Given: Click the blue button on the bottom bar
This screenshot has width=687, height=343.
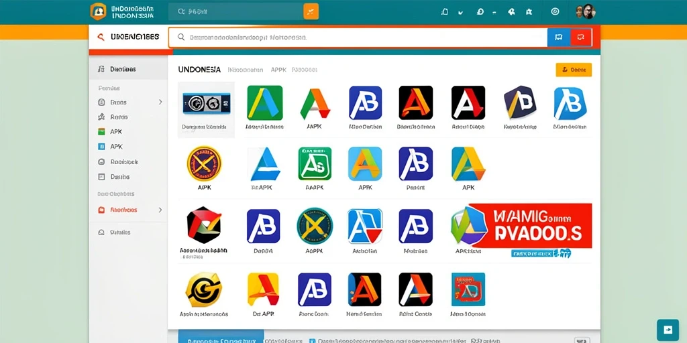Looking at the screenshot, I should tap(221, 338).
